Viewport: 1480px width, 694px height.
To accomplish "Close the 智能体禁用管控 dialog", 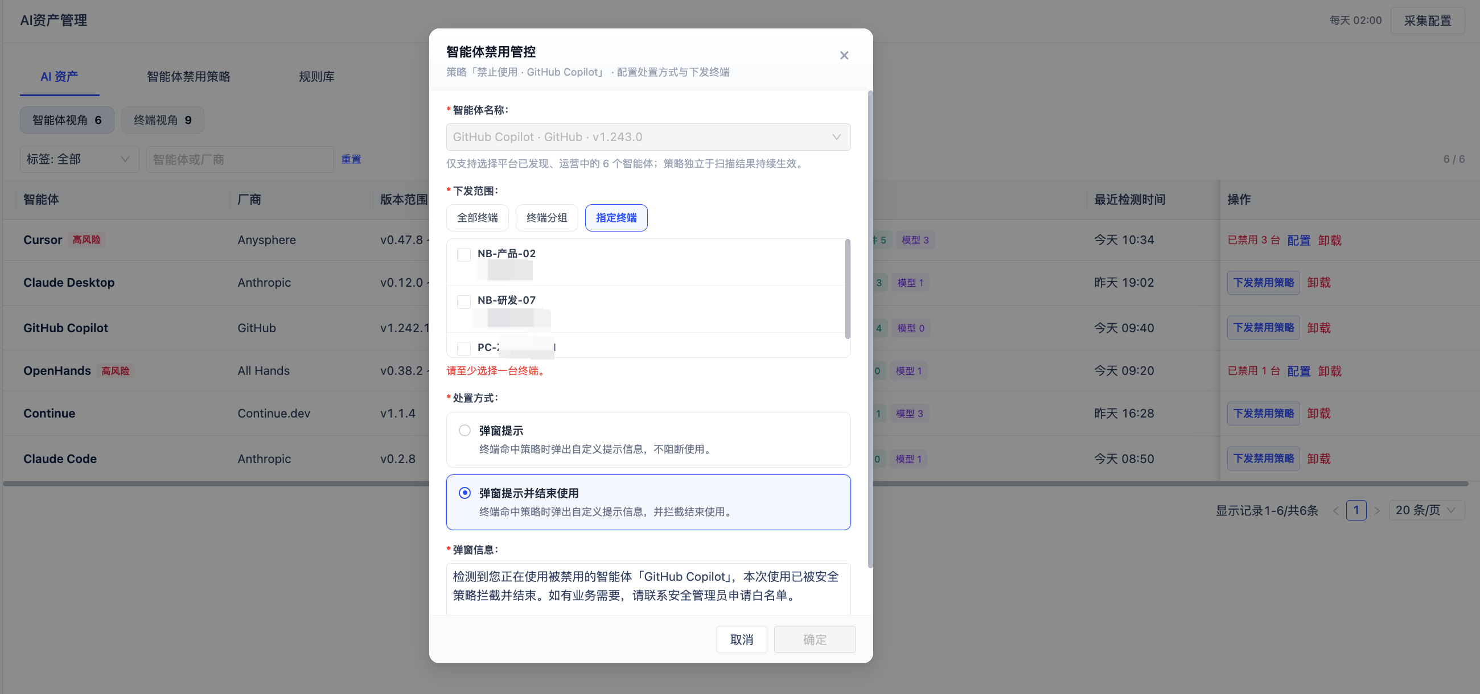I will click(x=844, y=56).
